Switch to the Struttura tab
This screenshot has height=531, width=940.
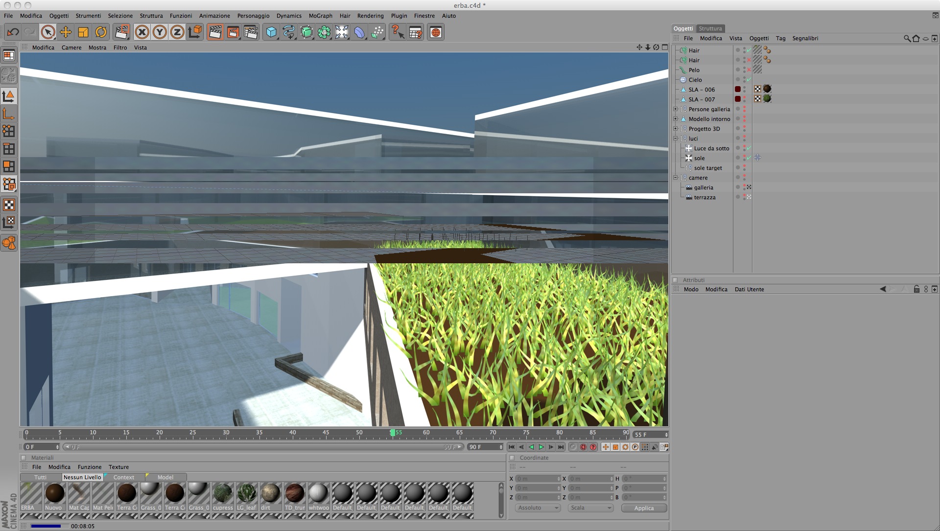710,28
